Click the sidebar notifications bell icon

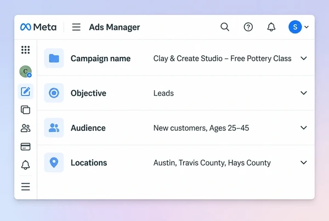point(25,165)
